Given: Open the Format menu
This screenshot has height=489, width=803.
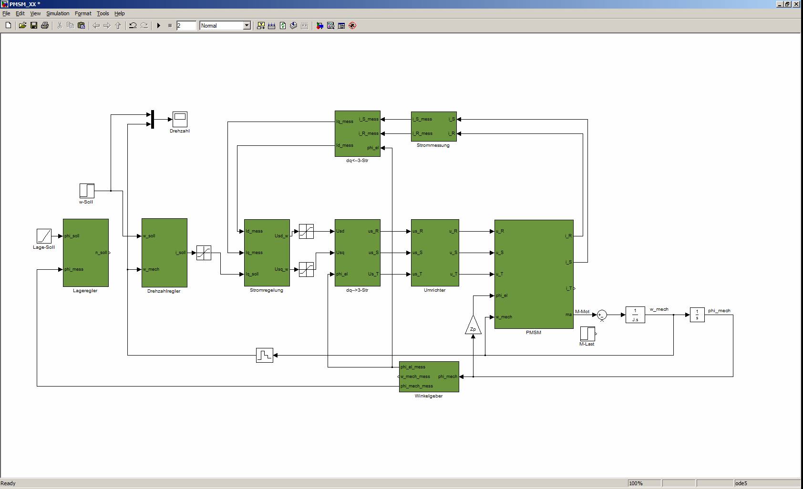Looking at the screenshot, I should [82, 13].
